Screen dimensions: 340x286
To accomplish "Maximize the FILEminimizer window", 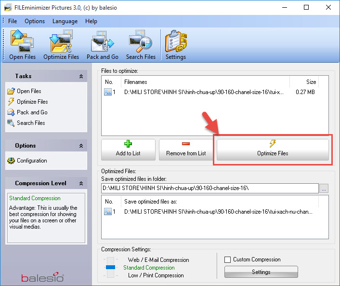I will click(x=306, y=7).
